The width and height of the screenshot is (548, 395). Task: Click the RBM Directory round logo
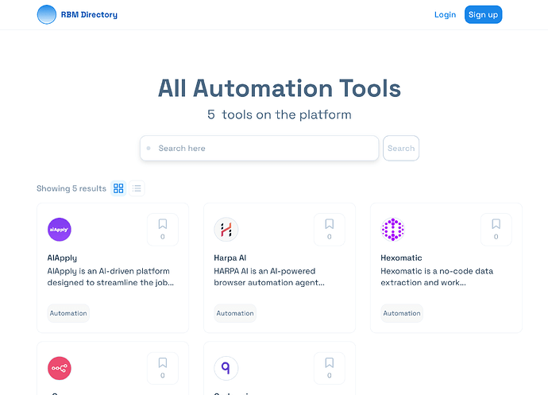(47, 14)
